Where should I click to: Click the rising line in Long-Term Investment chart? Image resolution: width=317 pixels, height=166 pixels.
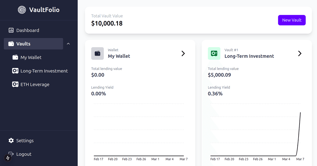click(299, 134)
